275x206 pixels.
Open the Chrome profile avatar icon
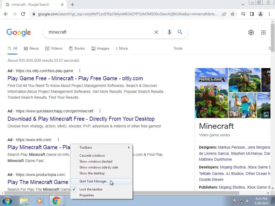260,14
